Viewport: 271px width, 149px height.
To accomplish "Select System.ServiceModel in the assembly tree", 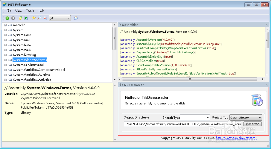I will [x=28, y=65].
